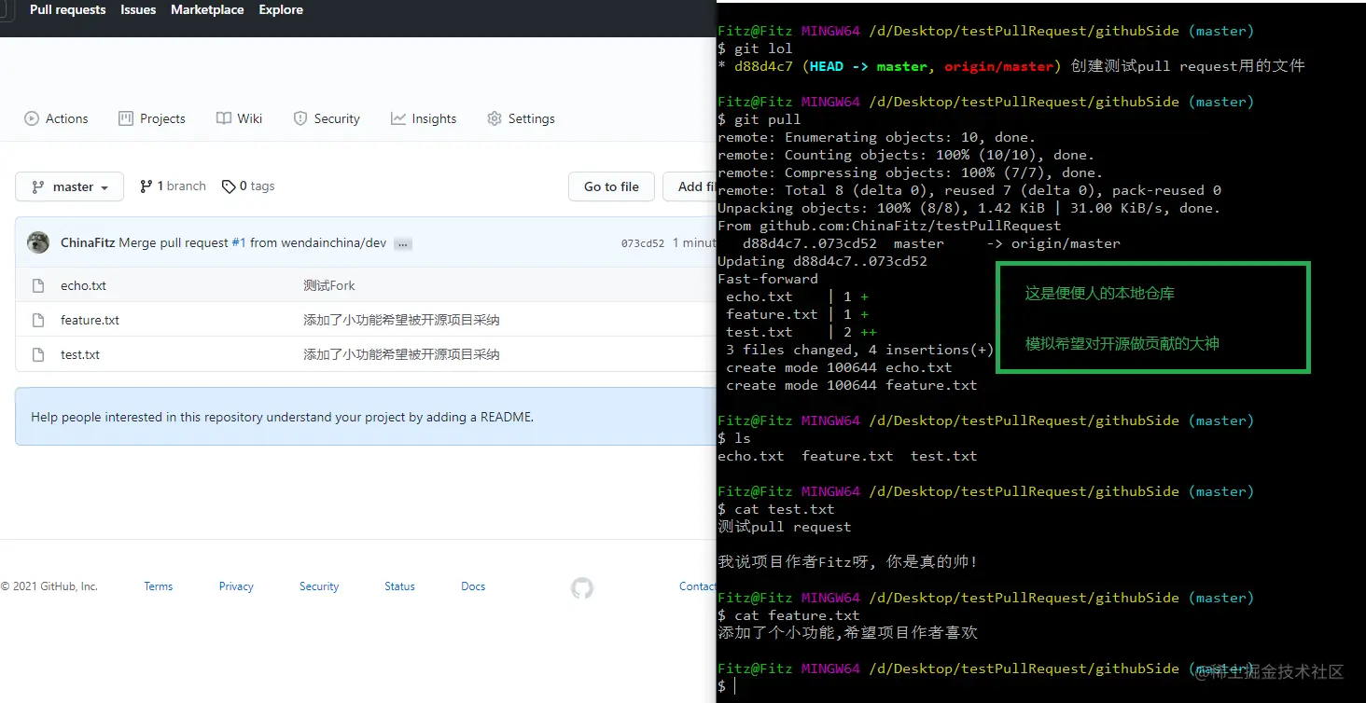Switch to the Wiki tab
Viewport: 1366px width, 703px height.
click(x=239, y=118)
